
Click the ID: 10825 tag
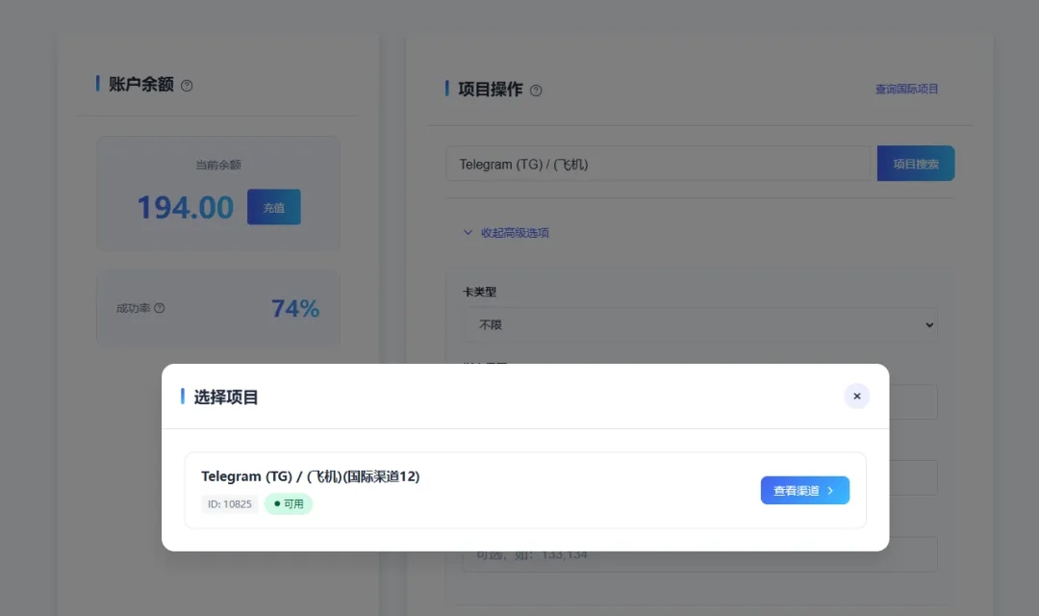click(x=230, y=503)
